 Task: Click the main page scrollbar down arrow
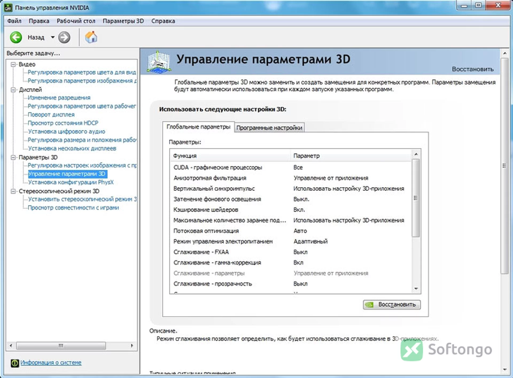click(x=505, y=370)
